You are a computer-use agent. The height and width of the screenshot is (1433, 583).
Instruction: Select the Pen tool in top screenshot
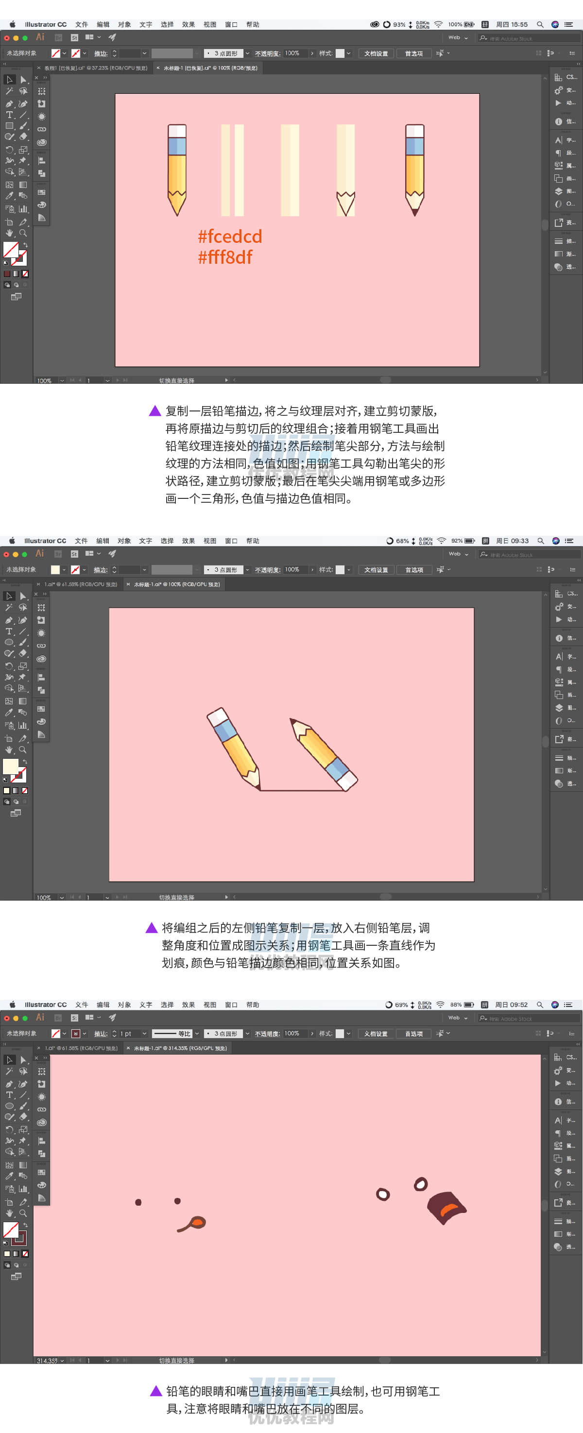[x=9, y=104]
